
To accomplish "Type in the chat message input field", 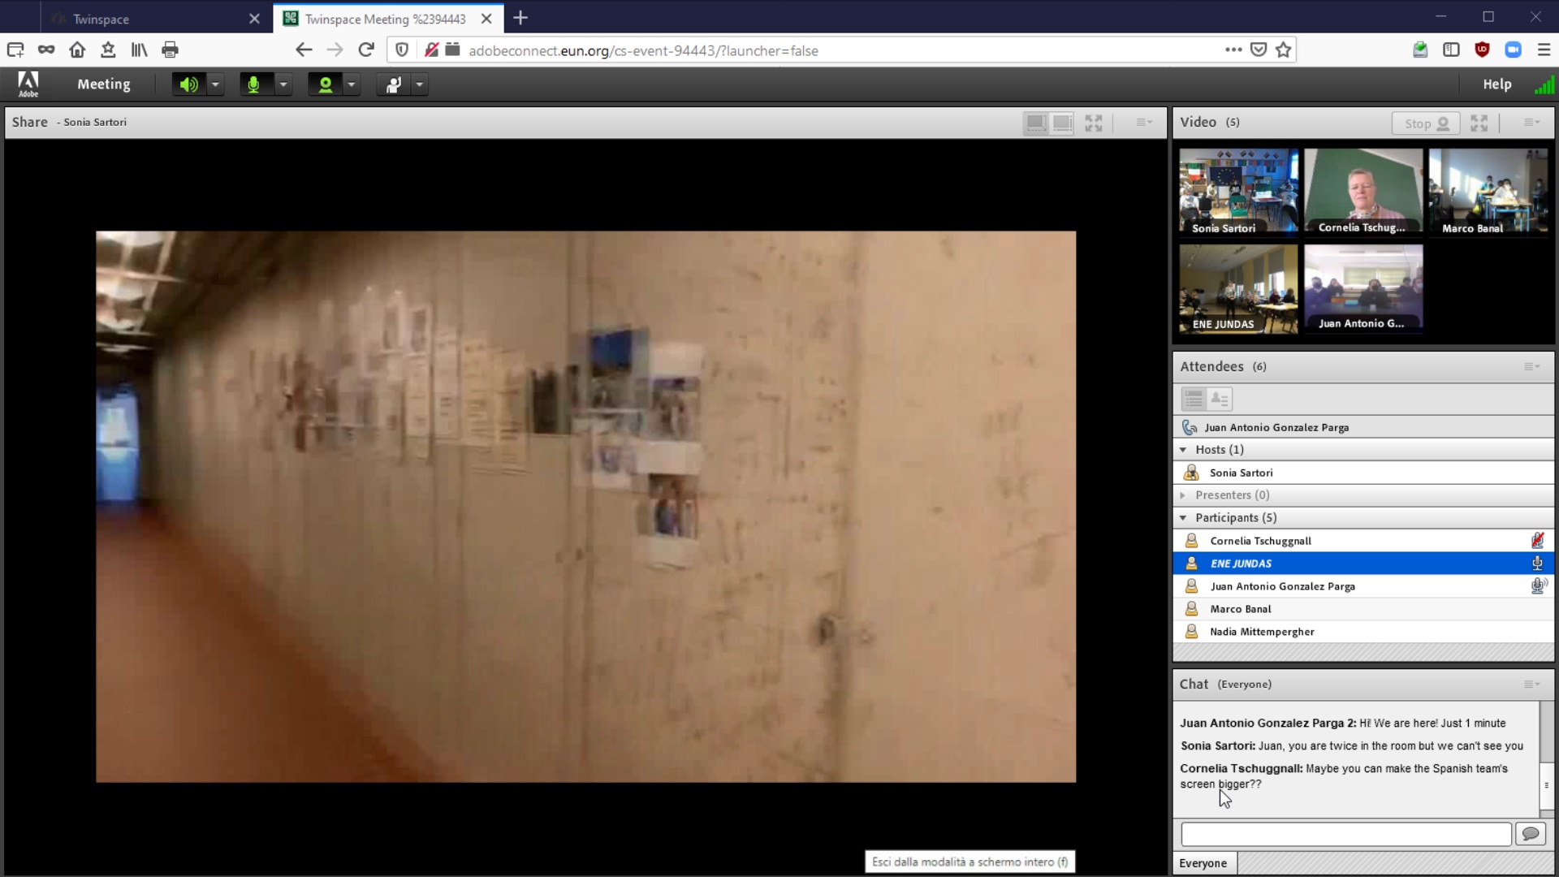I will pos(1345,834).
